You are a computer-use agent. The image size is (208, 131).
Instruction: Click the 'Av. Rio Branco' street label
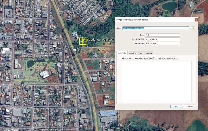click(21, 84)
